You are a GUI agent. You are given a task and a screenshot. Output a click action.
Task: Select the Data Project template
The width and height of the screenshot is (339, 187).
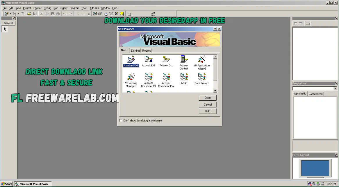[201, 78]
